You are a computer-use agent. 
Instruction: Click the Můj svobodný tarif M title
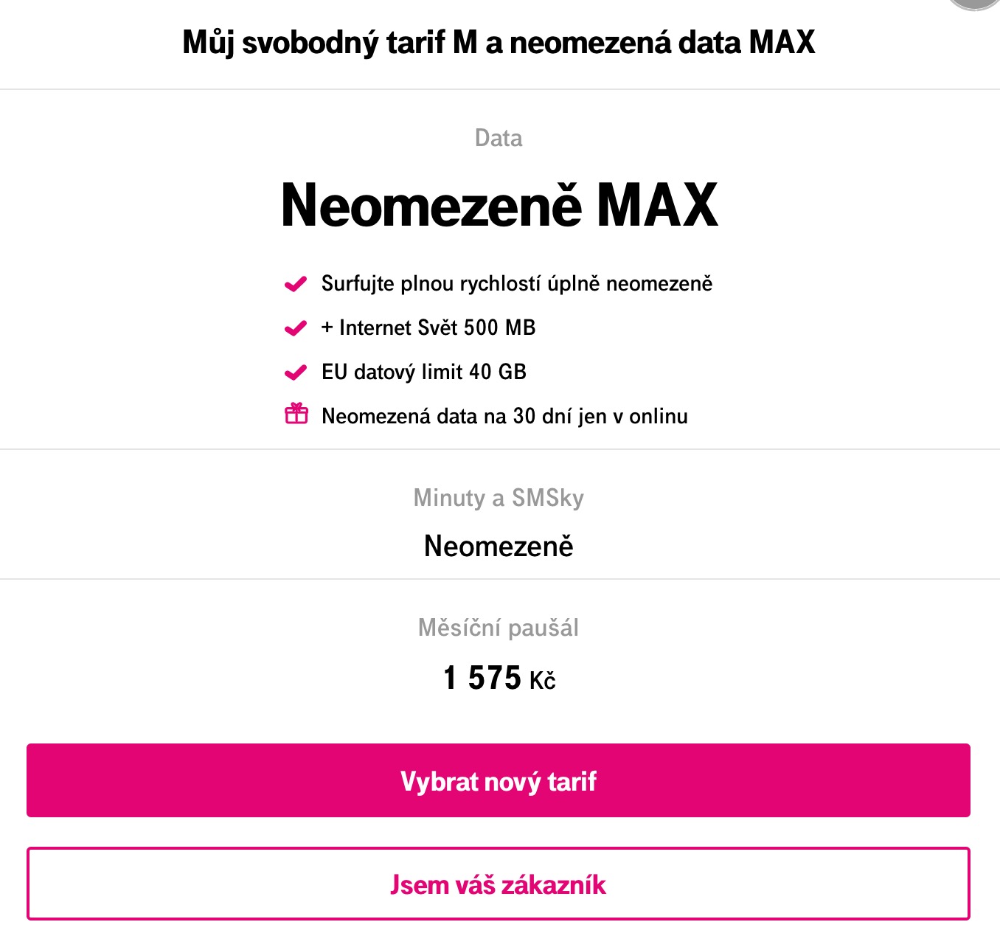(499, 42)
